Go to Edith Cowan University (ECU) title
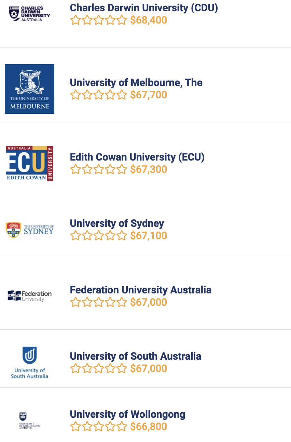 coord(137,157)
